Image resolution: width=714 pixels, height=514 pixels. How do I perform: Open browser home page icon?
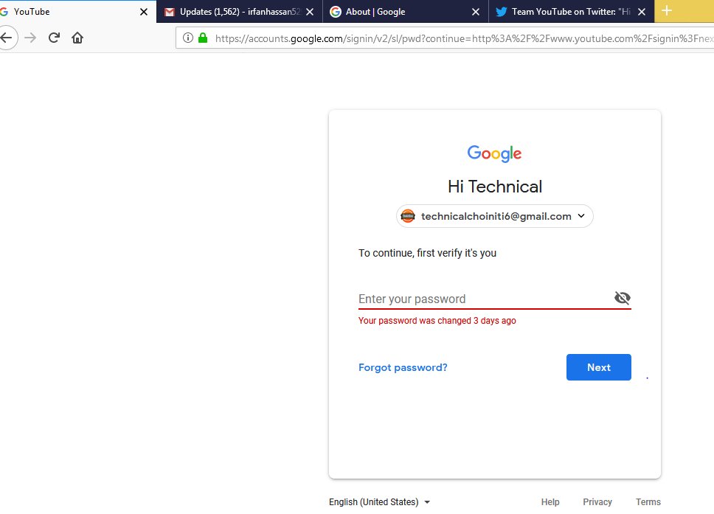click(77, 38)
